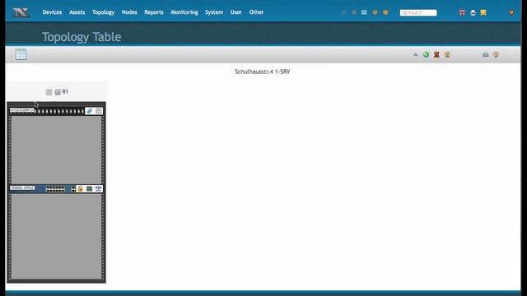Open the Monitoring menu

[184, 12]
